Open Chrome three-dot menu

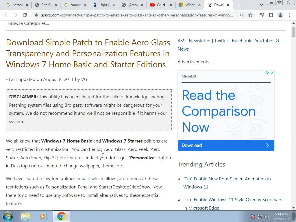pos(290,15)
